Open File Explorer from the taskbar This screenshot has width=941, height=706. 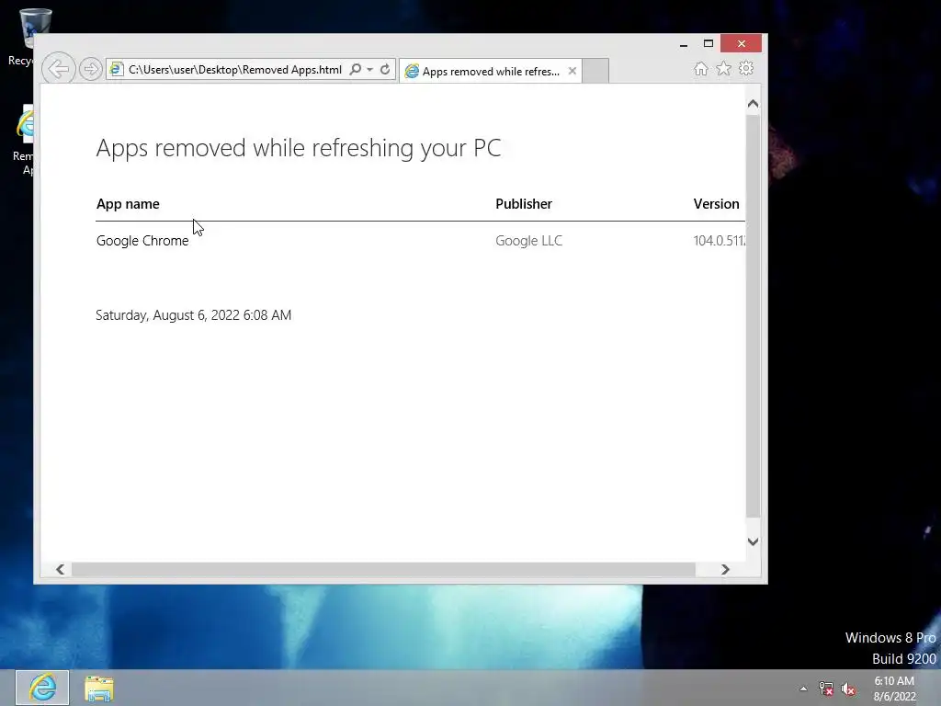[99, 689]
